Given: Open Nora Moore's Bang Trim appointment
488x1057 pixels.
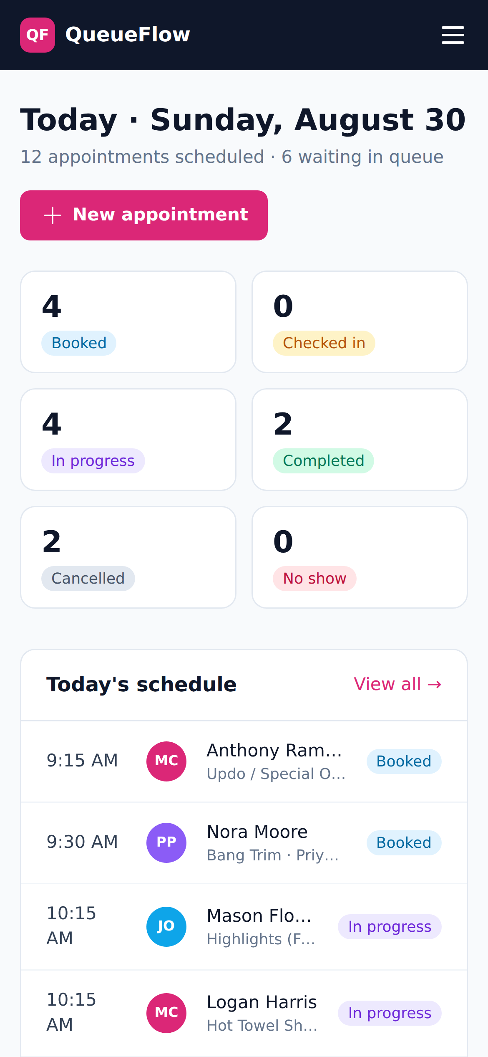Looking at the screenshot, I should pos(244,842).
